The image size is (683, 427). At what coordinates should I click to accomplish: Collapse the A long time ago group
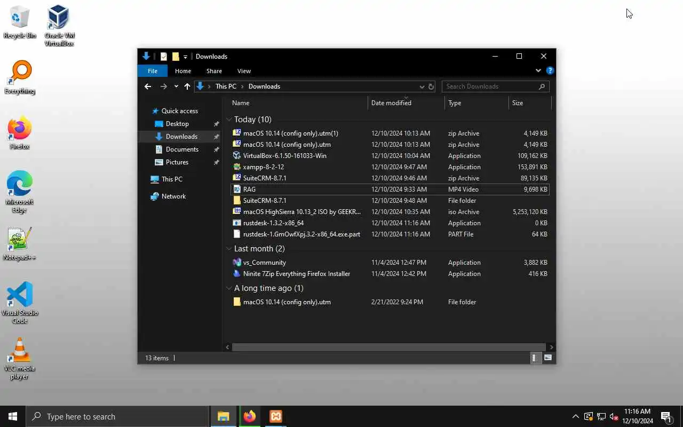coord(229,288)
